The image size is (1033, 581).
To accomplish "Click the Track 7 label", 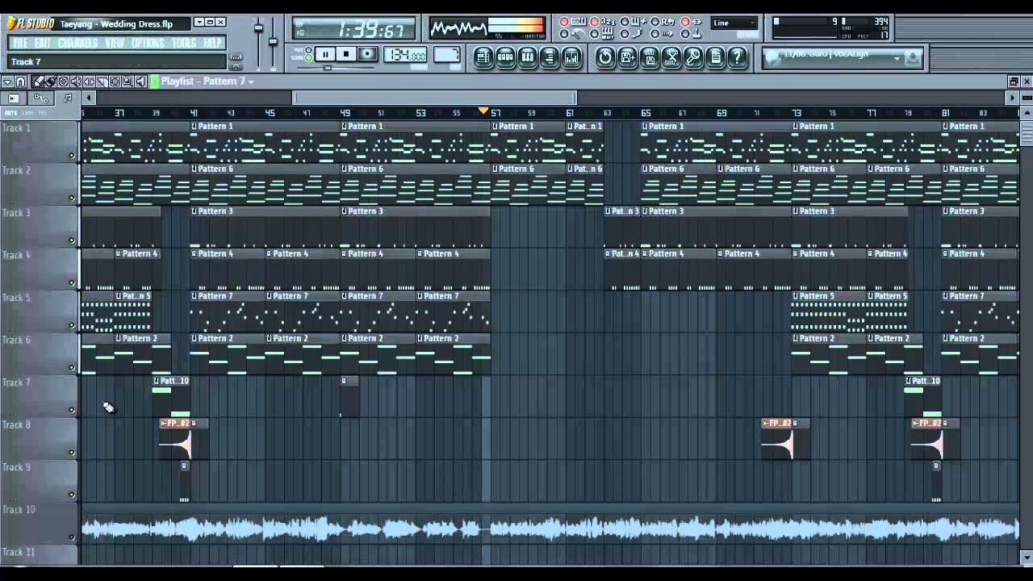I will tap(16, 382).
